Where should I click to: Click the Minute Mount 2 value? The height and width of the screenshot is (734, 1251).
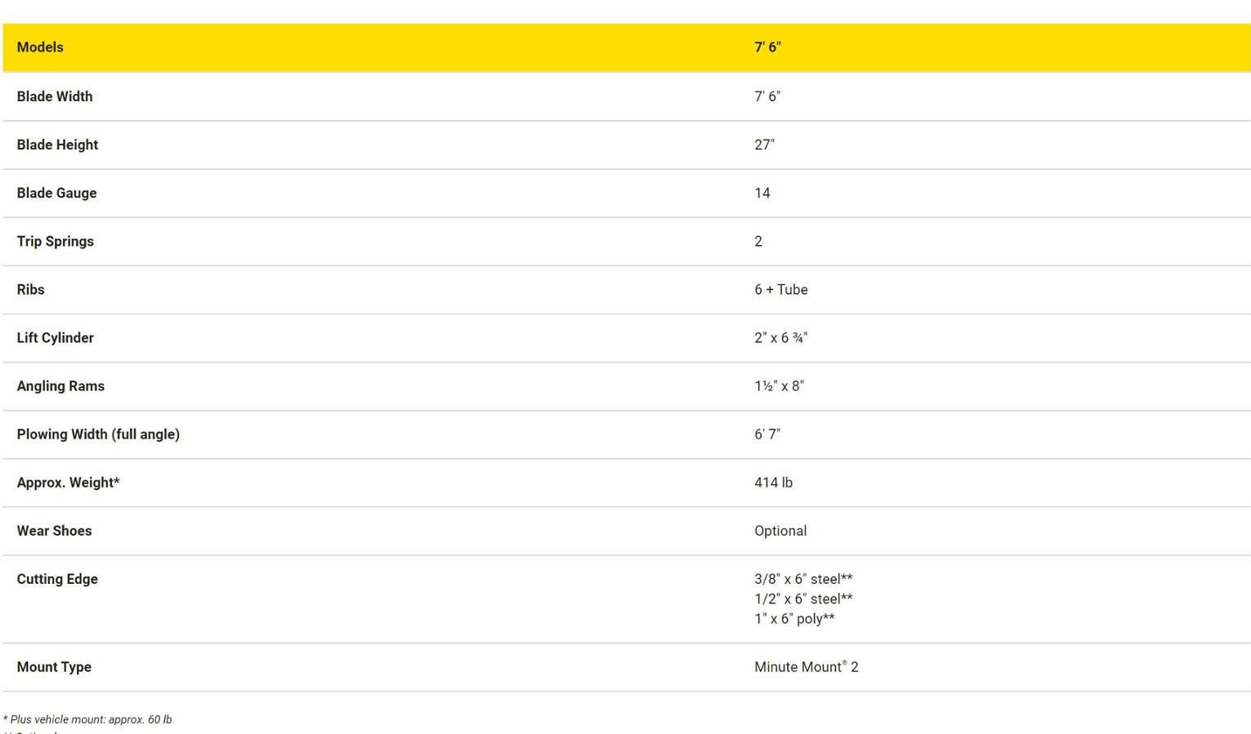[x=806, y=667]
